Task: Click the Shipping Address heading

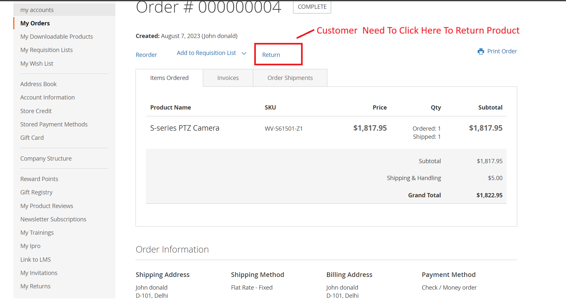Action: (163, 275)
